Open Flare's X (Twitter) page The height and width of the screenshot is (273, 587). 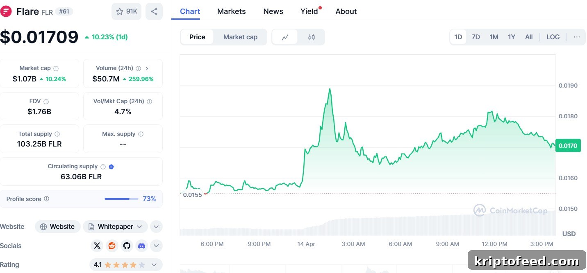pos(97,246)
